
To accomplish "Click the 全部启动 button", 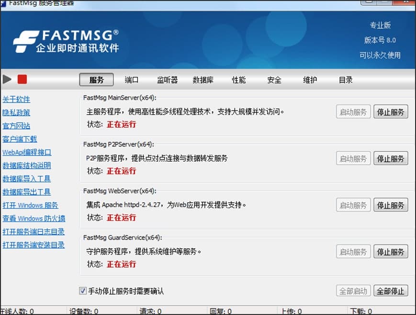I will tap(353, 291).
